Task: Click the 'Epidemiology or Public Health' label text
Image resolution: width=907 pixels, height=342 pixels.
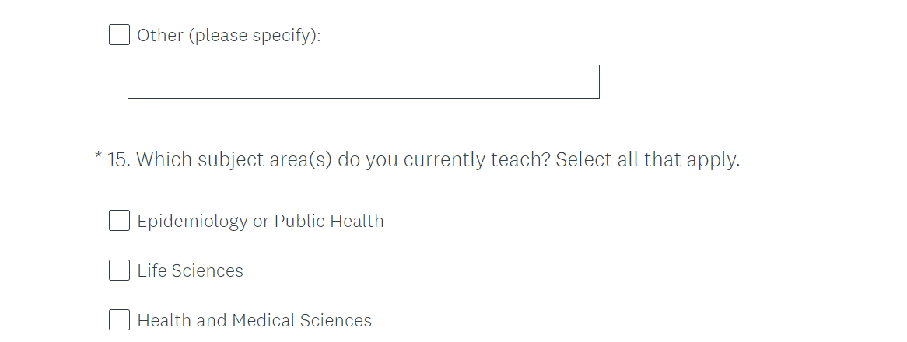Action: [260, 221]
